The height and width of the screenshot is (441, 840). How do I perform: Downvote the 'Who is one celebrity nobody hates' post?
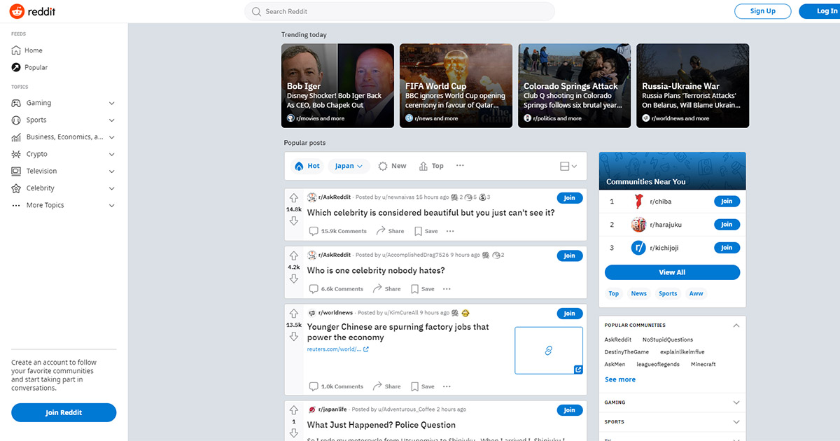(294, 279)
